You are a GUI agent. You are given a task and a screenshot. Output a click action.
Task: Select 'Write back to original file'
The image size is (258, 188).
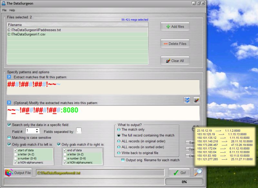point(119,153)
